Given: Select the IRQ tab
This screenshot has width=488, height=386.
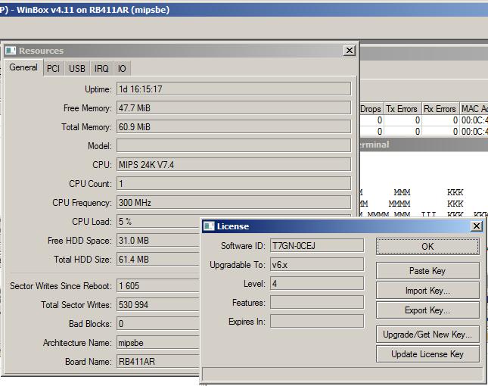Looking at the screenshot, I should (101, 68).
